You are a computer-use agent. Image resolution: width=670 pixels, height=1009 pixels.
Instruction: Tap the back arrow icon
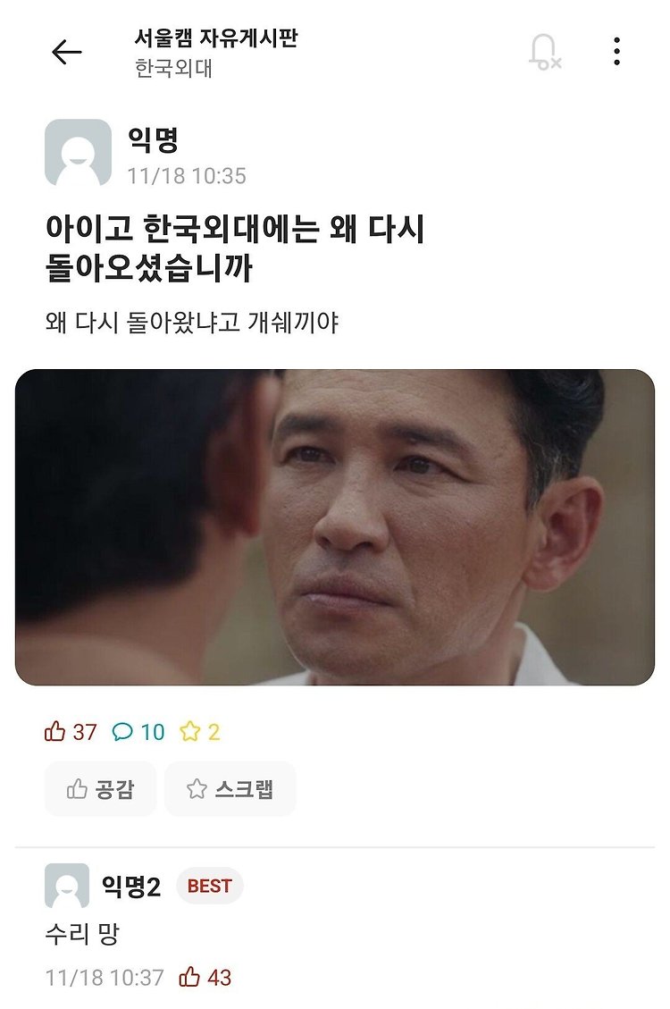click(x=67, y=52)
